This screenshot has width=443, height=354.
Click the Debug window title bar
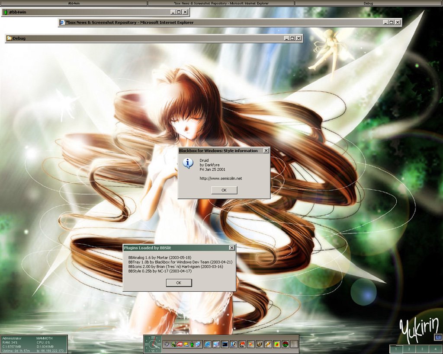coord(154,38)
